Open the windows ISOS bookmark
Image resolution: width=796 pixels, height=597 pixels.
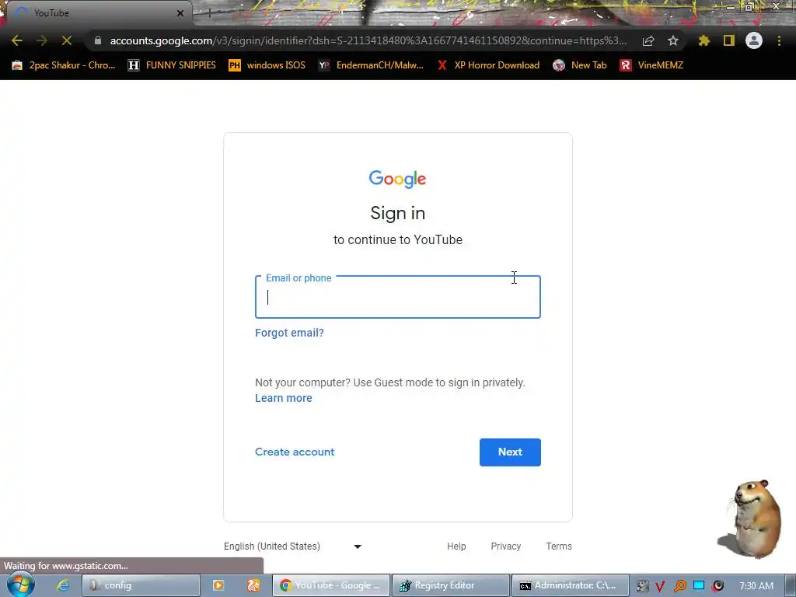click(267, 65)
